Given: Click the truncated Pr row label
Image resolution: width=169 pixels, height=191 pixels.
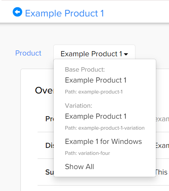Looking at the screenshot, I should tap(49, 119).
